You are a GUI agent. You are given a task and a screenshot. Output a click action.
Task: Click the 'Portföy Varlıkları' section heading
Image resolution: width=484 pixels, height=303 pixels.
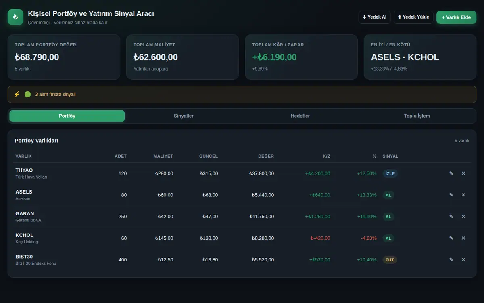click(x=36, y=141)
